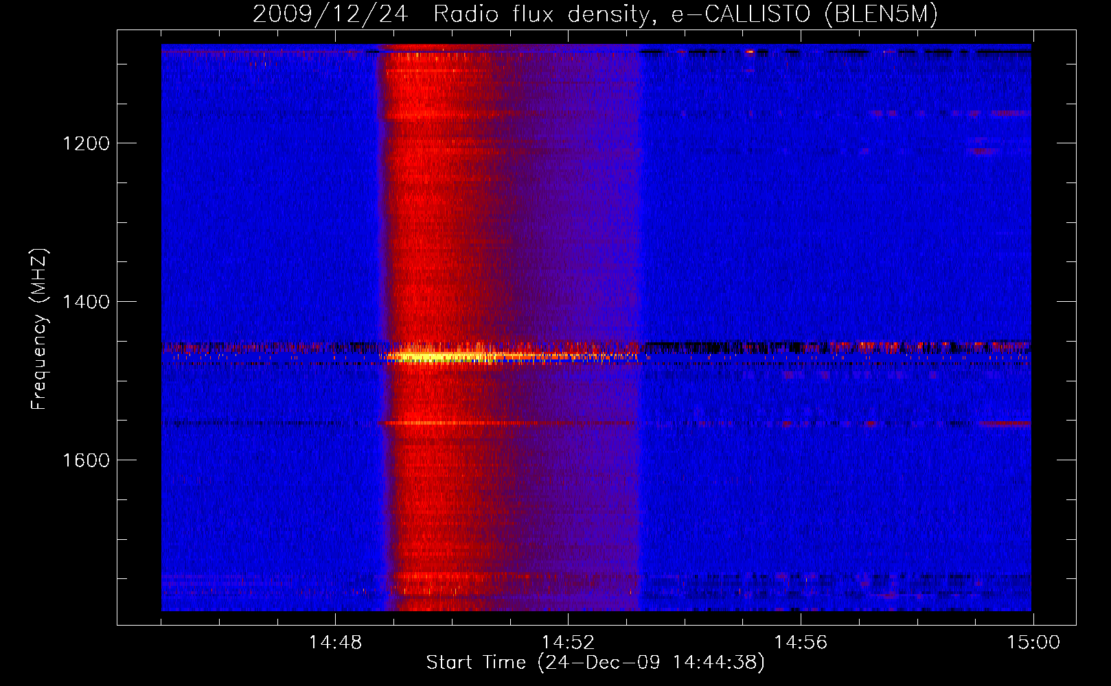Image resolution: width=1111 pixels, height=686 pixels.
Task: Click the 1600 frequency tick label
Action: (86, 460)
